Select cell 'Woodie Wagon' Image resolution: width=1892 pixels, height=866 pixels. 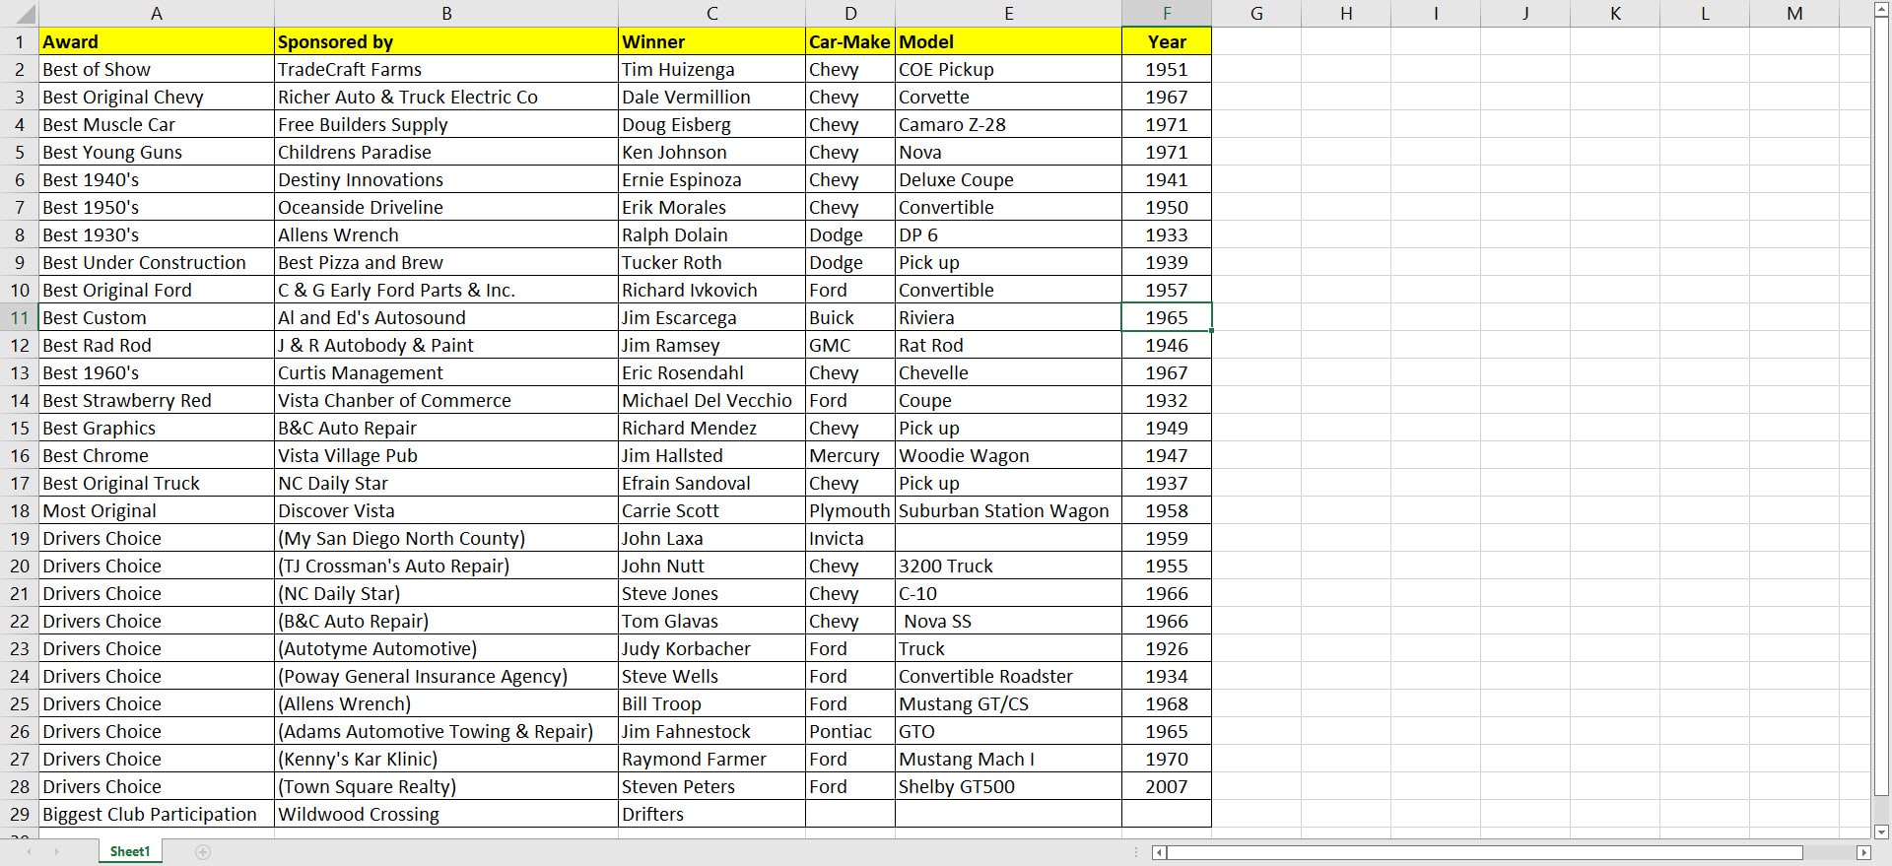[1008, 455]
